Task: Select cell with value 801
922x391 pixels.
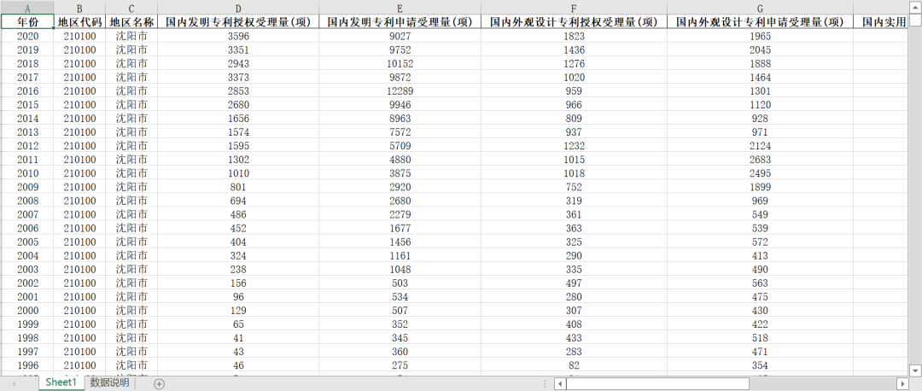Action: click(x=238, y=187)
